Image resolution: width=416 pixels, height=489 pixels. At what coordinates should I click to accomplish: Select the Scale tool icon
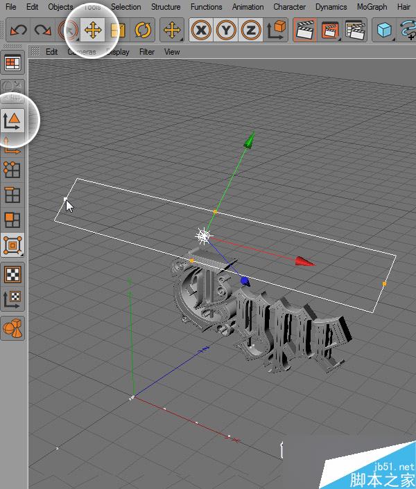(118, 30)
